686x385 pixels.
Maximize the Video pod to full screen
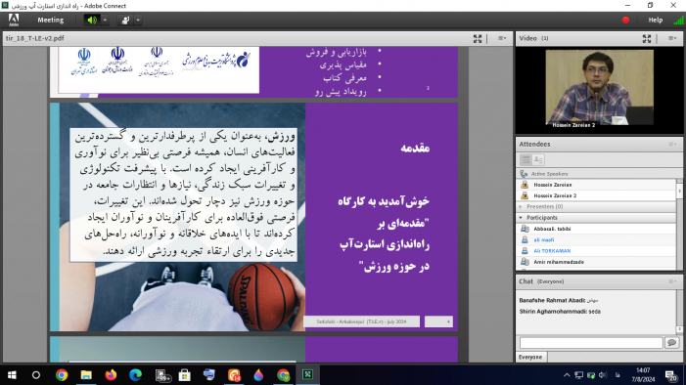coord(647,38)
